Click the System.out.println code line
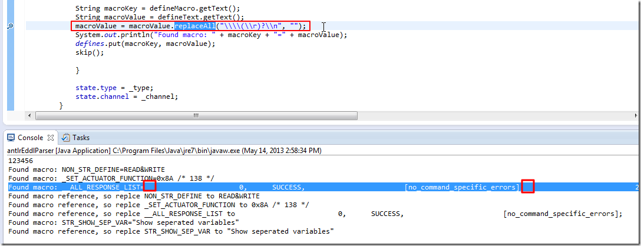 click(x=211, y=35)
